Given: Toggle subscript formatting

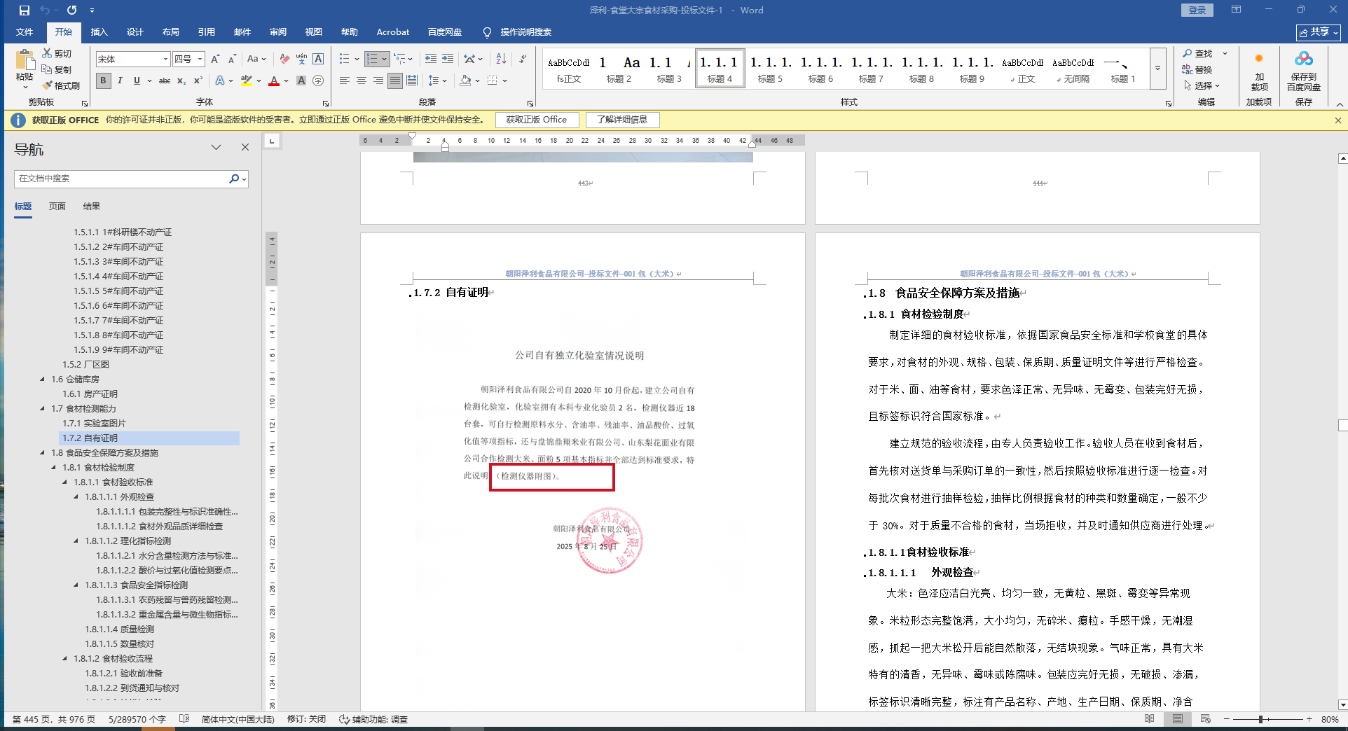Looking at the screenshot, I should tap(181, 81).
